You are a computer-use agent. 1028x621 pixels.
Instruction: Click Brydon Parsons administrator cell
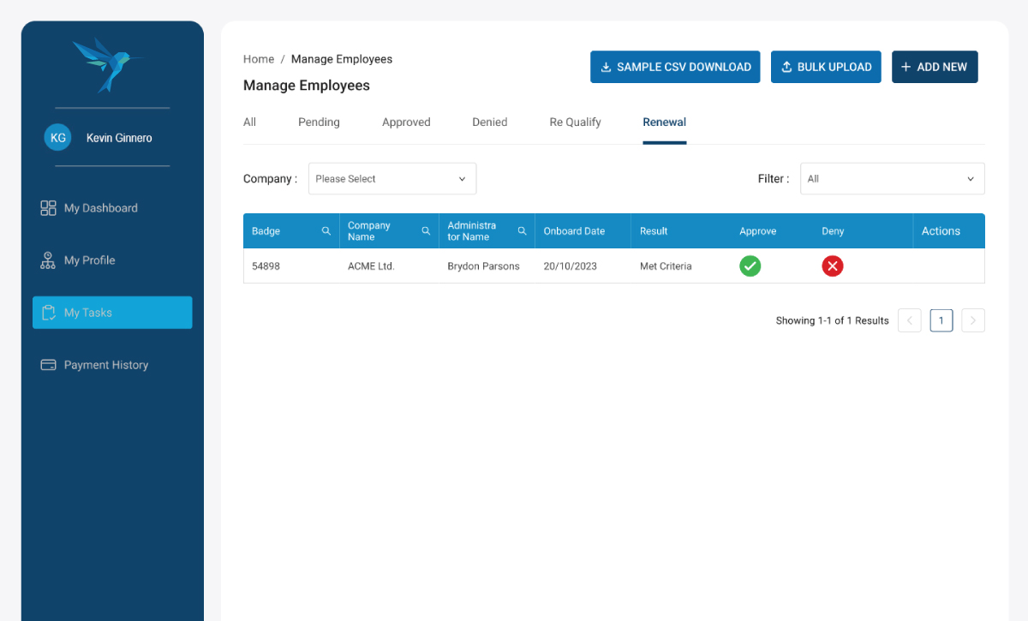pos(483,266)
